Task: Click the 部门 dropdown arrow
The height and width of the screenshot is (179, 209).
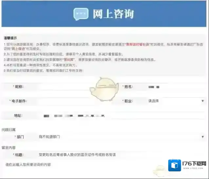Action: point(202,137)
